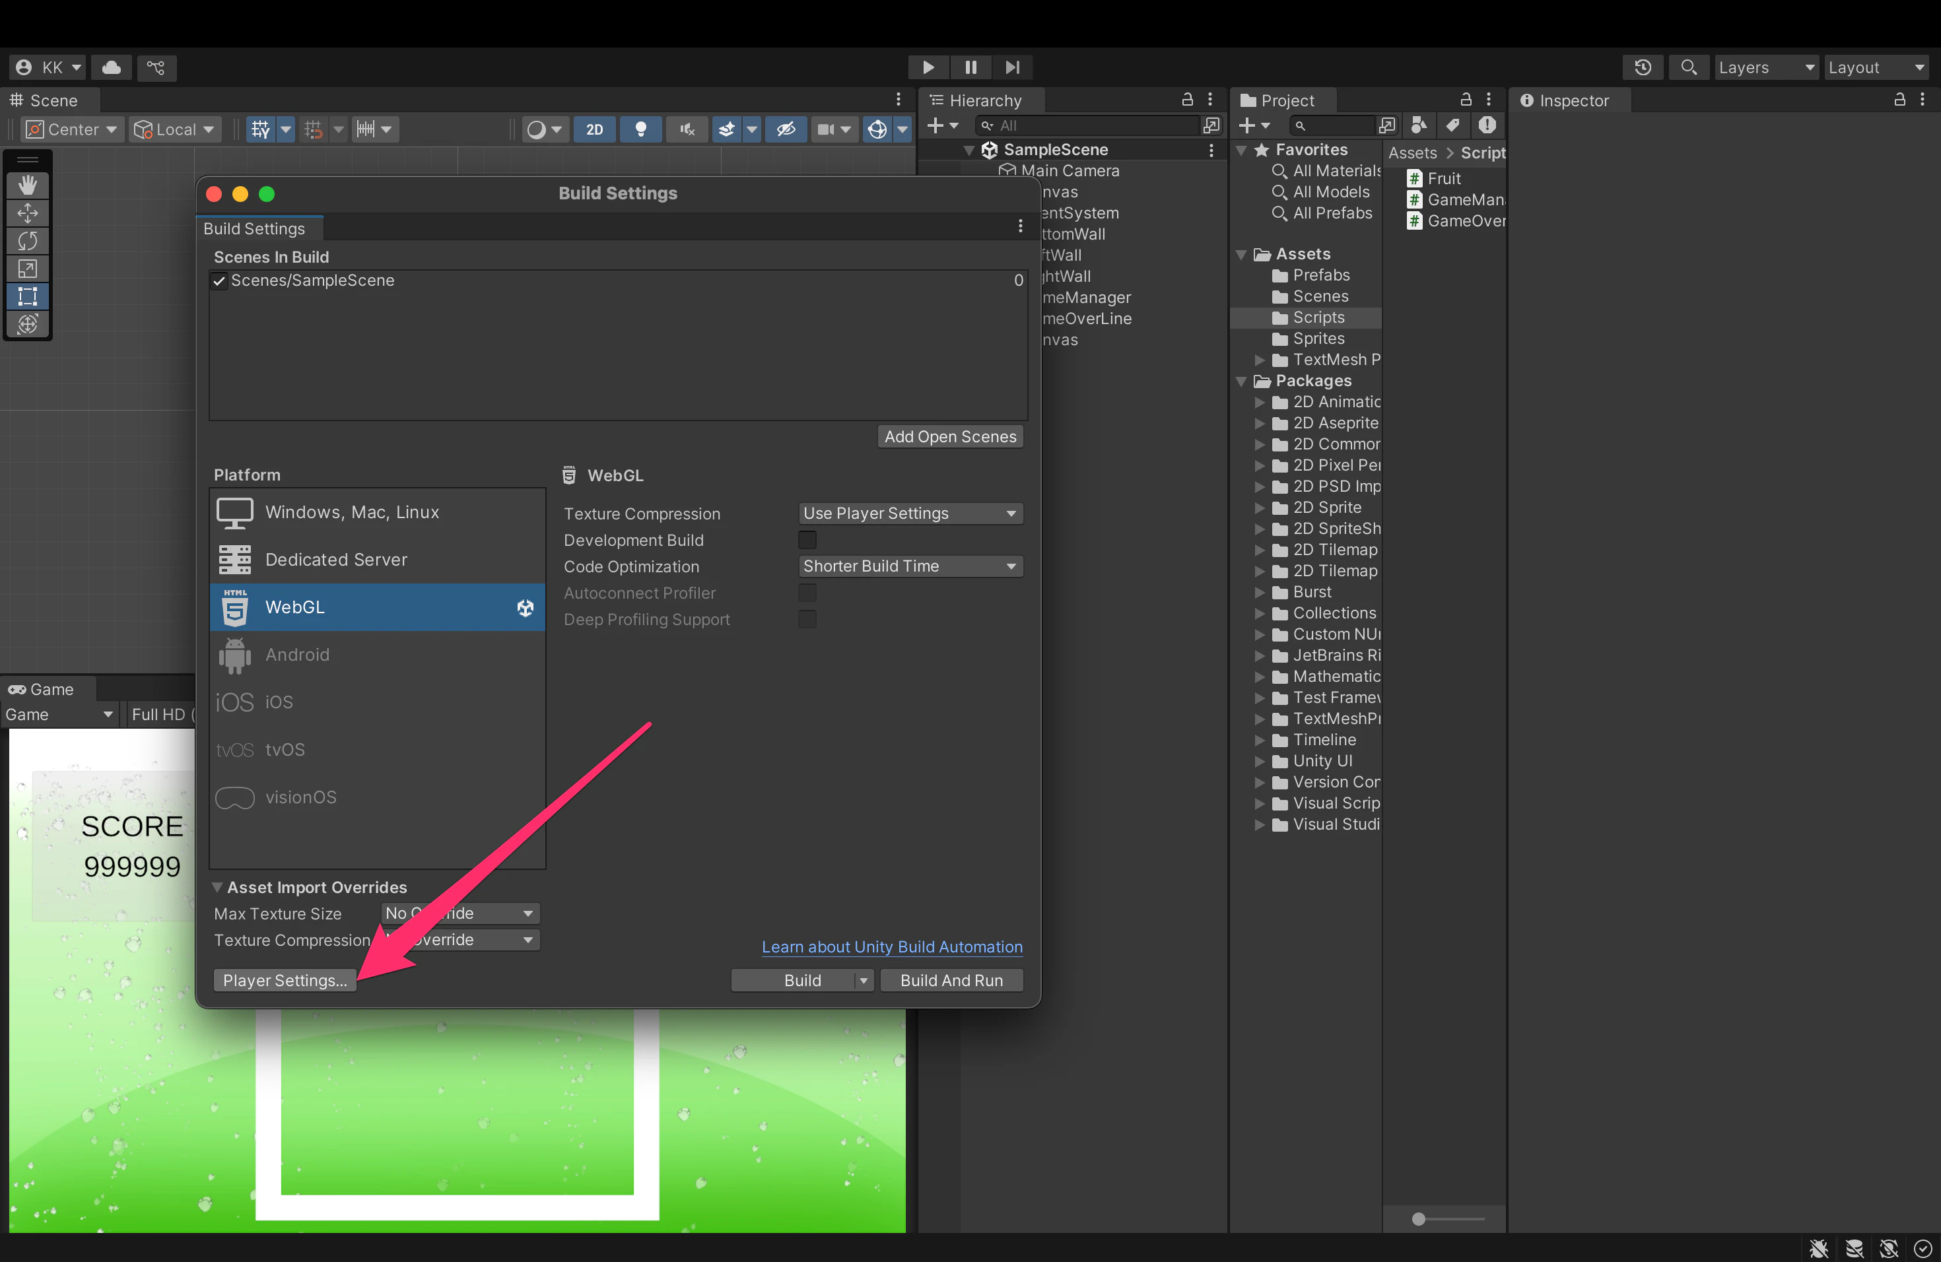Open Max Texture Size override dropdown

coord(460,914)
